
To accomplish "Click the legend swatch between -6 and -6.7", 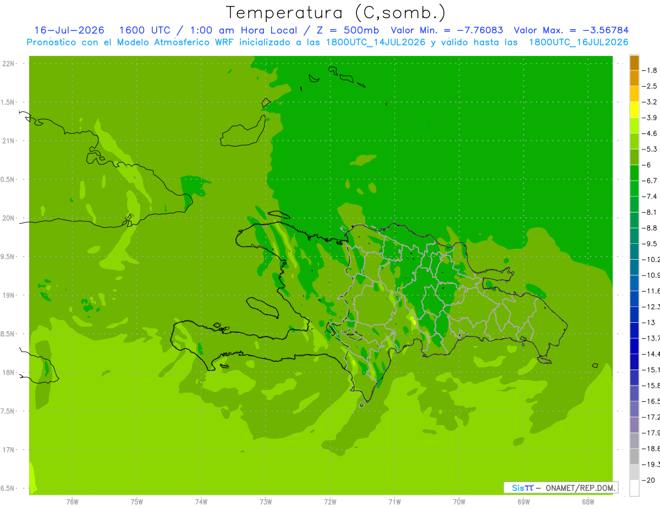I will [634, 173].
